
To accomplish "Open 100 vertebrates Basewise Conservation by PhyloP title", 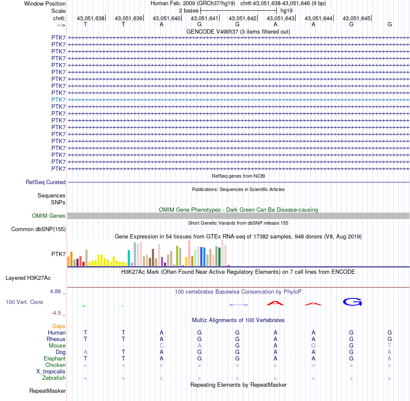I will [238, 292].
